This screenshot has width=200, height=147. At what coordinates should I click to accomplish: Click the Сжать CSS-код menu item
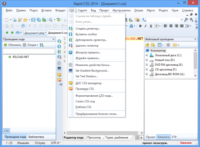96,101
